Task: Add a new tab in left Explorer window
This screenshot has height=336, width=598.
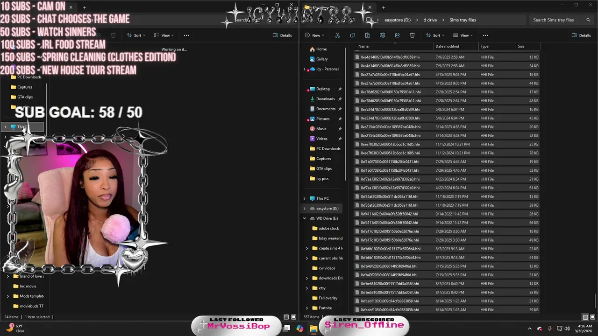Action: (x=84, y=7)
